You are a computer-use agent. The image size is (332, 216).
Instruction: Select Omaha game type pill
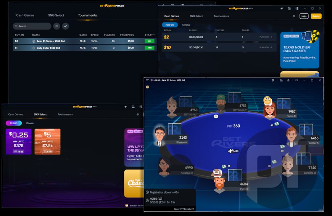pos(186,25)
